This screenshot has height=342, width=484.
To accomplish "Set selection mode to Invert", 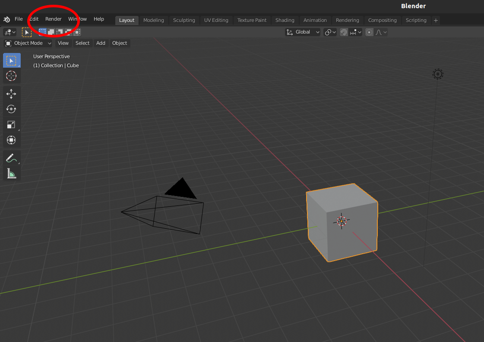I will pyautogui.click(x=68, y=32).
